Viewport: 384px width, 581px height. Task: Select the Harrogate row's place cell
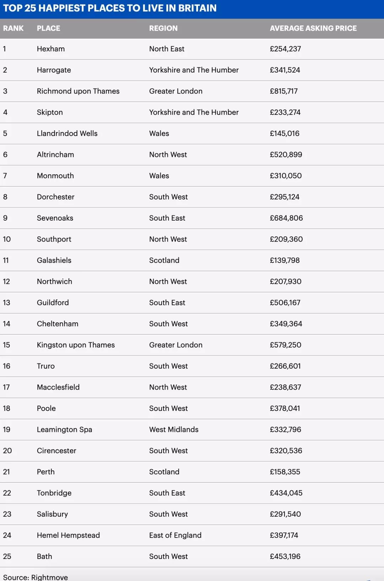54,70
